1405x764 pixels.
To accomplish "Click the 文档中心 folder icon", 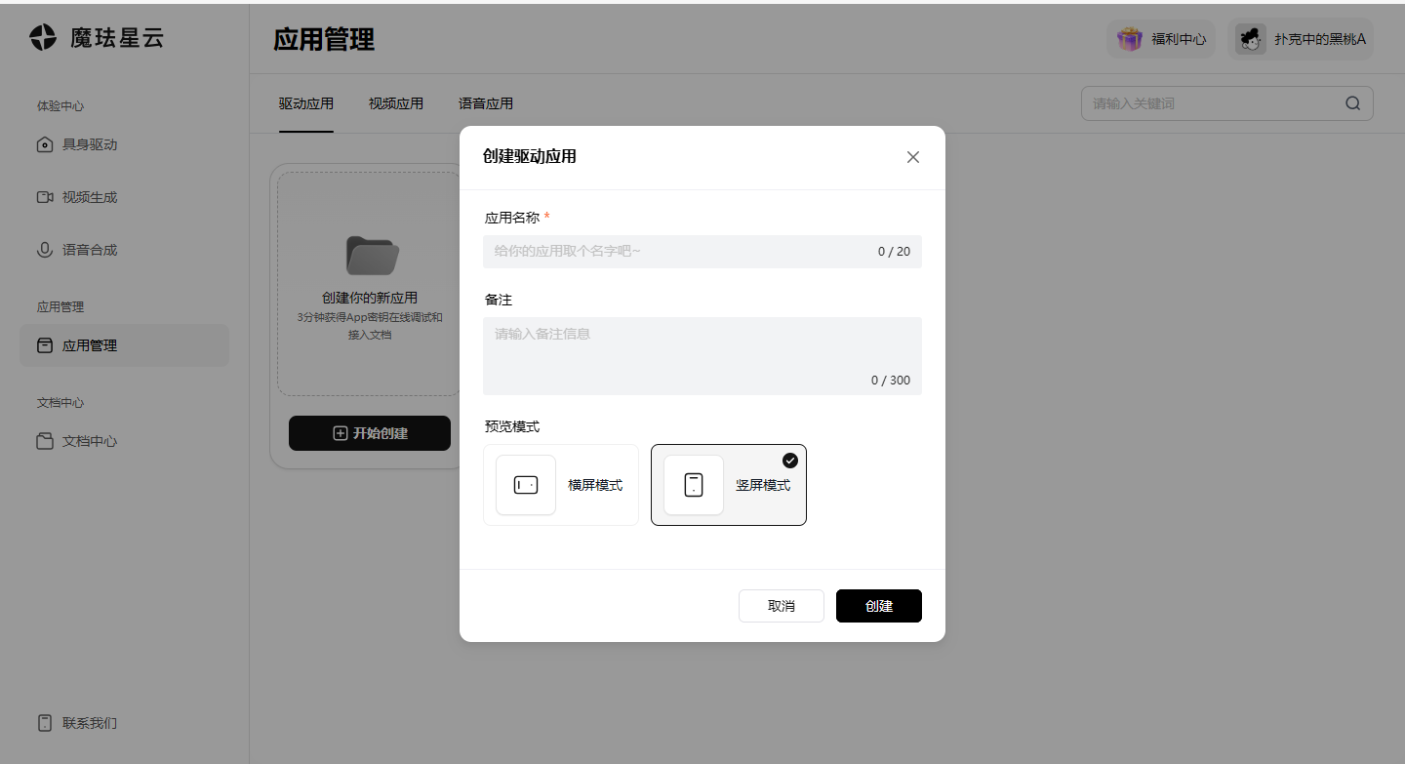I will click(x=45, y=441).
